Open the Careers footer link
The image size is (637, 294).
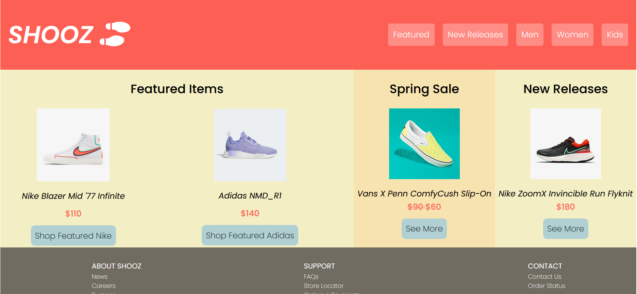click(x=104, y=286)
